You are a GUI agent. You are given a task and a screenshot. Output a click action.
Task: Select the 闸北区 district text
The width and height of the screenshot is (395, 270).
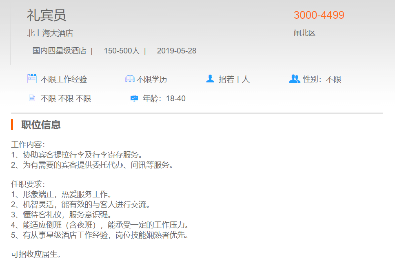click(304, 33)
